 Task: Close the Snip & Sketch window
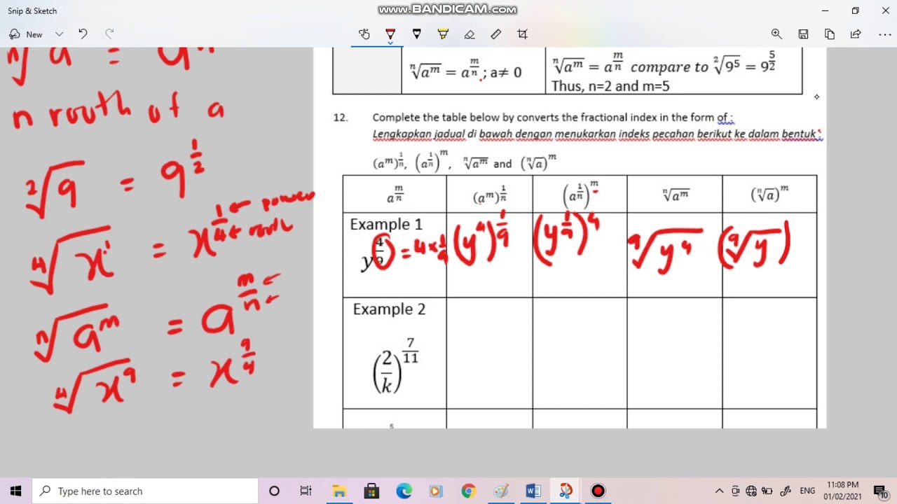pyautogui.click(x=885, y=10)
